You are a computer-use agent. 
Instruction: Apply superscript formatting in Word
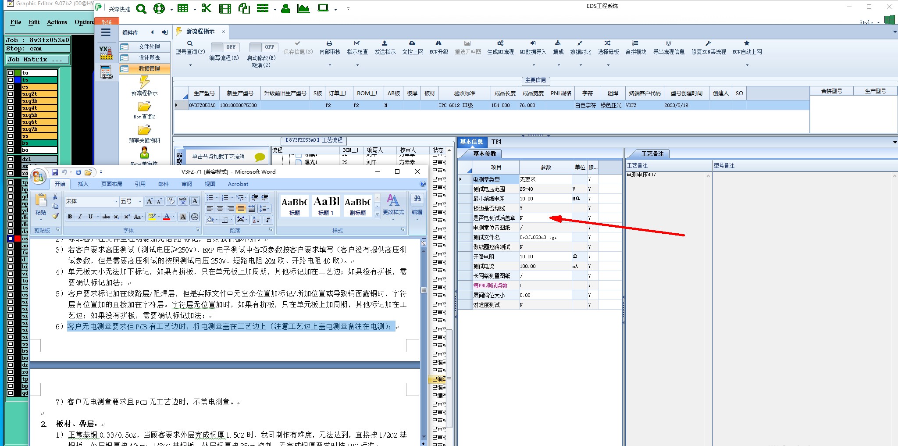point(127,217)
